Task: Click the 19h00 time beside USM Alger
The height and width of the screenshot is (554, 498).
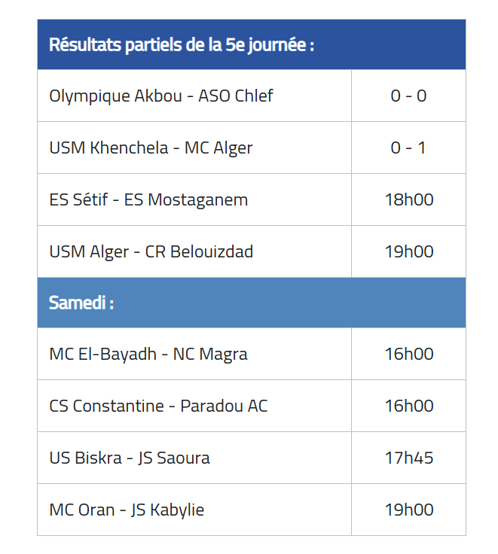Action: (x=408, y=251)
